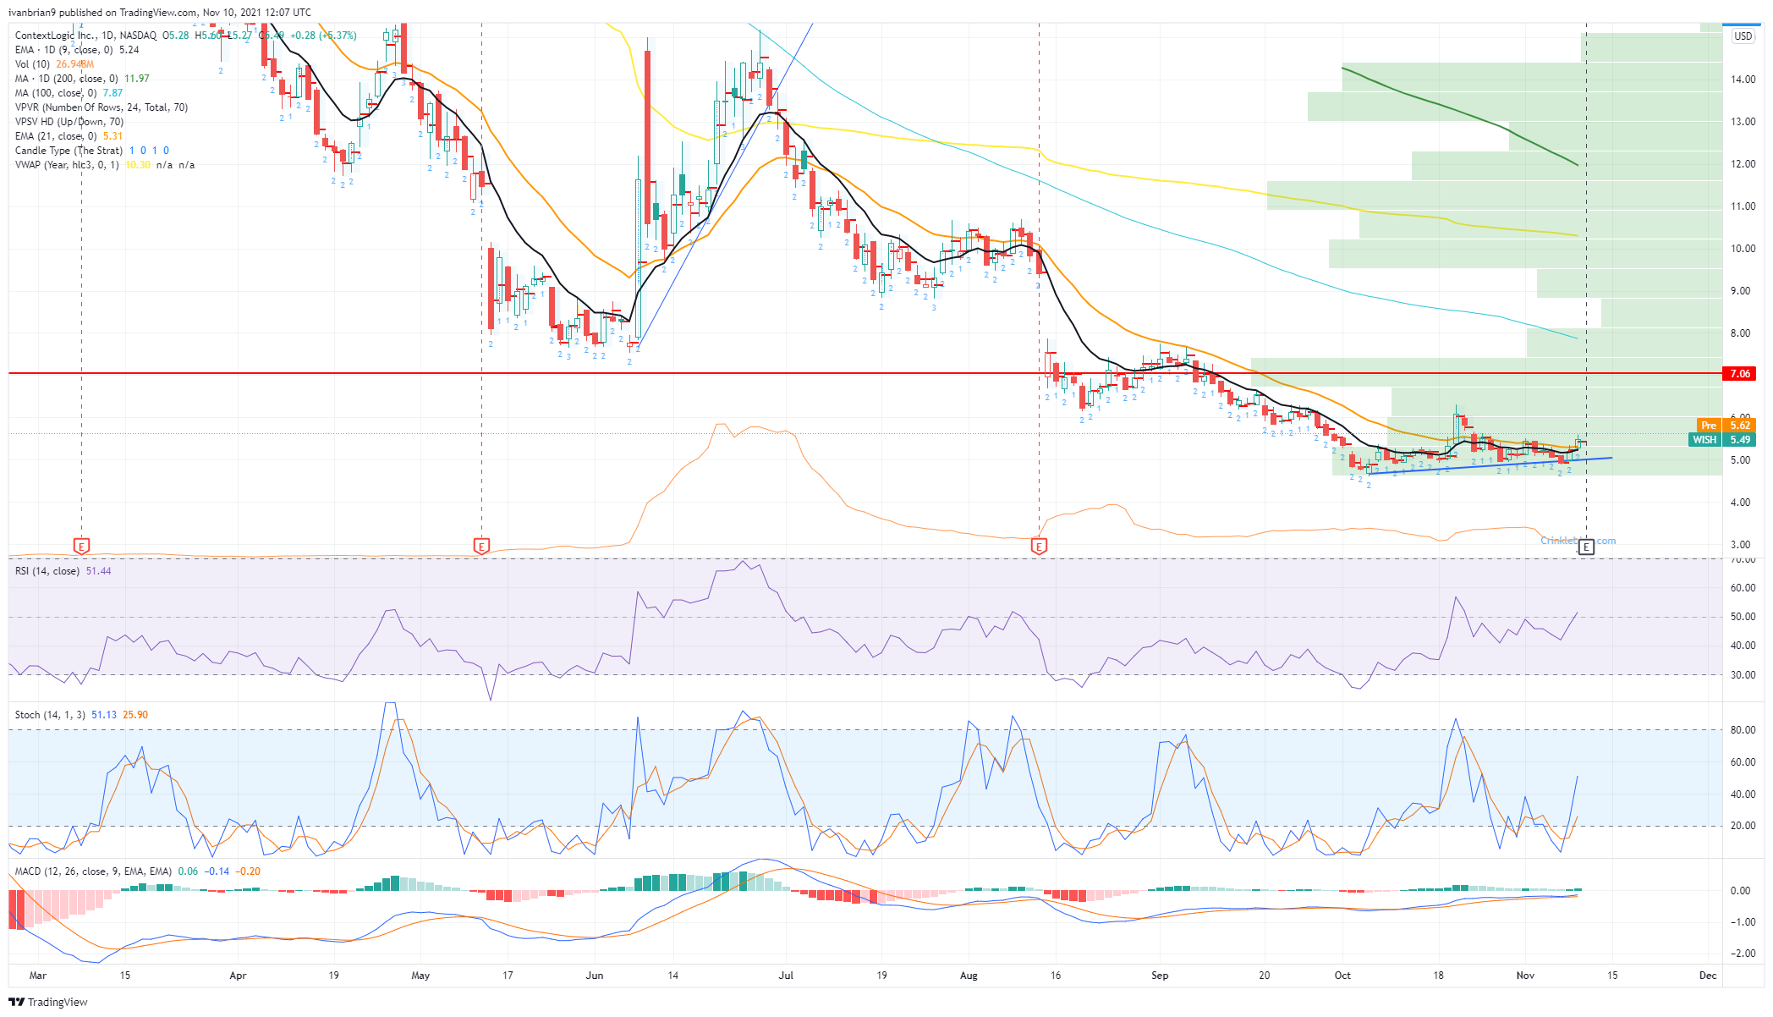Screen dimensions: 1773x1017
Task: Click the +0.28 (+5.37%) change value
Action: click(323, 36)
